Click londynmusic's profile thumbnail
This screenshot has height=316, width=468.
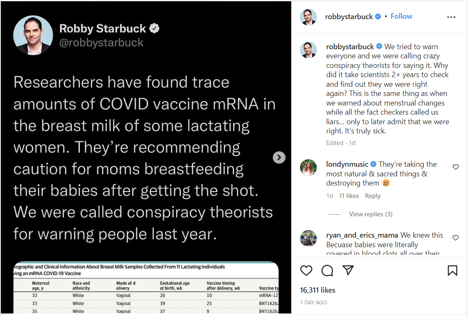tap(308, 168)
